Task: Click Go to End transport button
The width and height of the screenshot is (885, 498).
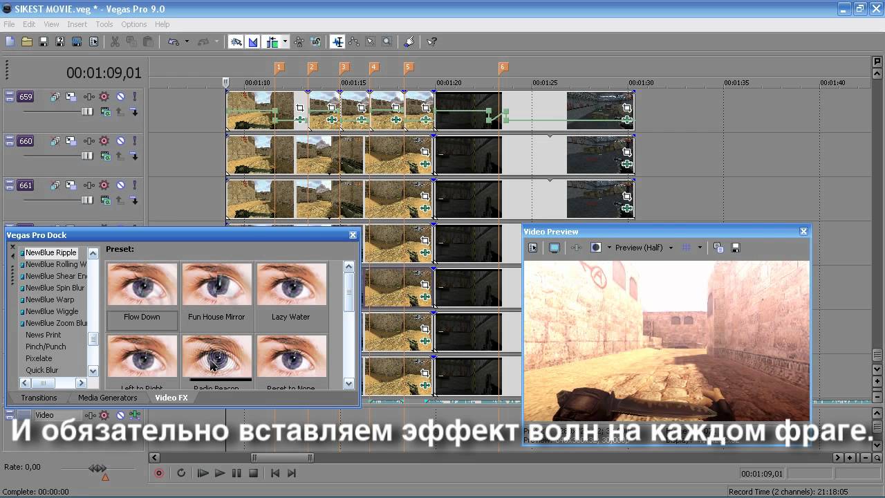Action: point(291,473)
